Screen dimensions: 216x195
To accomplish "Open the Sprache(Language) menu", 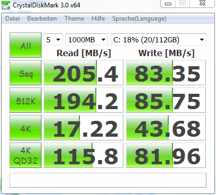I will [139, 19].
